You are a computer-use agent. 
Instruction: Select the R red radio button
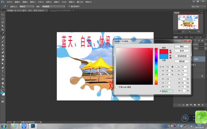click(x=160, y=79)
